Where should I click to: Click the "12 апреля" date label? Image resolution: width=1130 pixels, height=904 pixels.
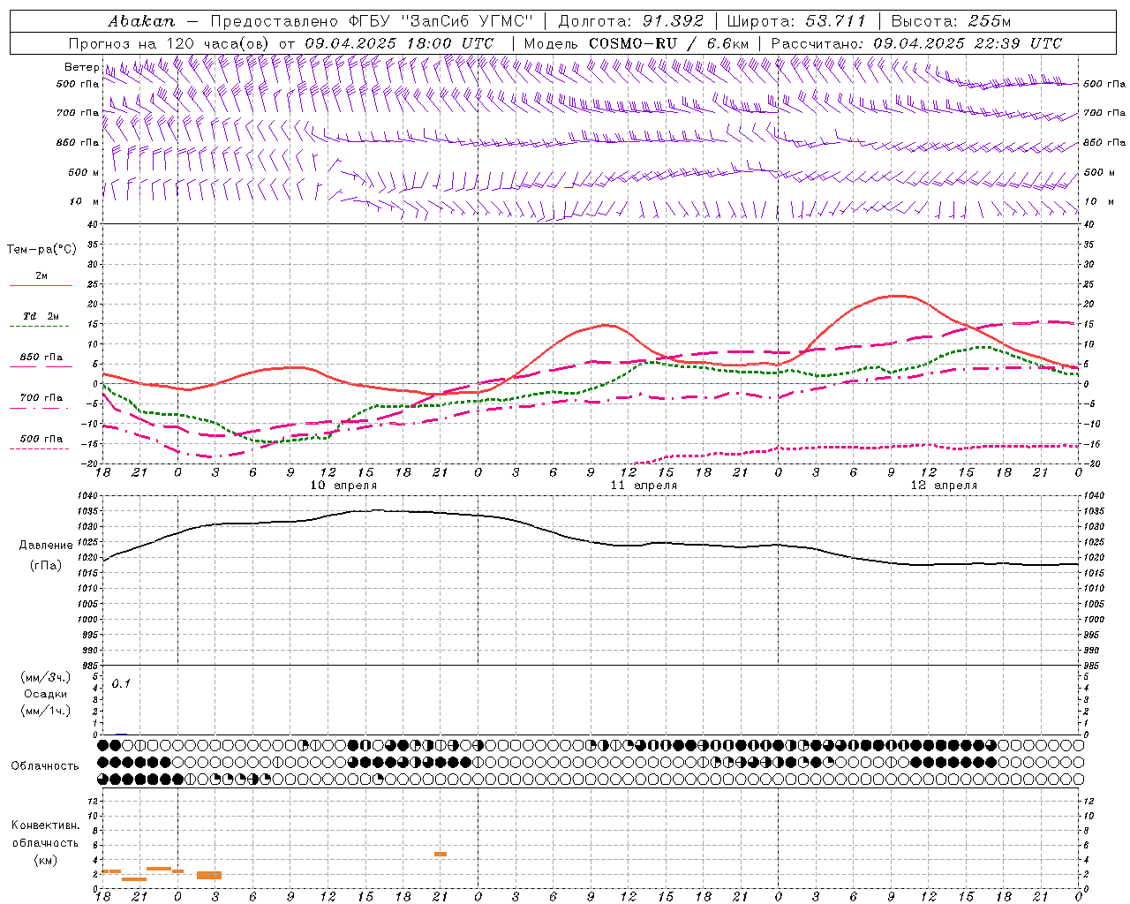[x=944, y=485]
